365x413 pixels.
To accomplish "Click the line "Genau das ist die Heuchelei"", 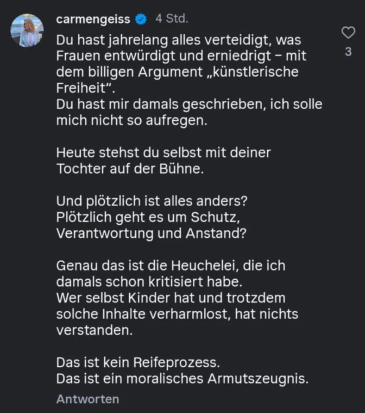I will click(x=170, y=265).
